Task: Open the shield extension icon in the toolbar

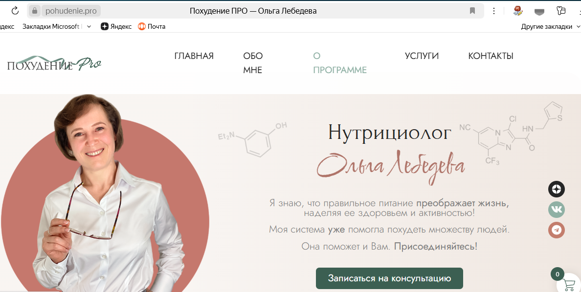Action: pyautogui.click(x=539, y=10)
